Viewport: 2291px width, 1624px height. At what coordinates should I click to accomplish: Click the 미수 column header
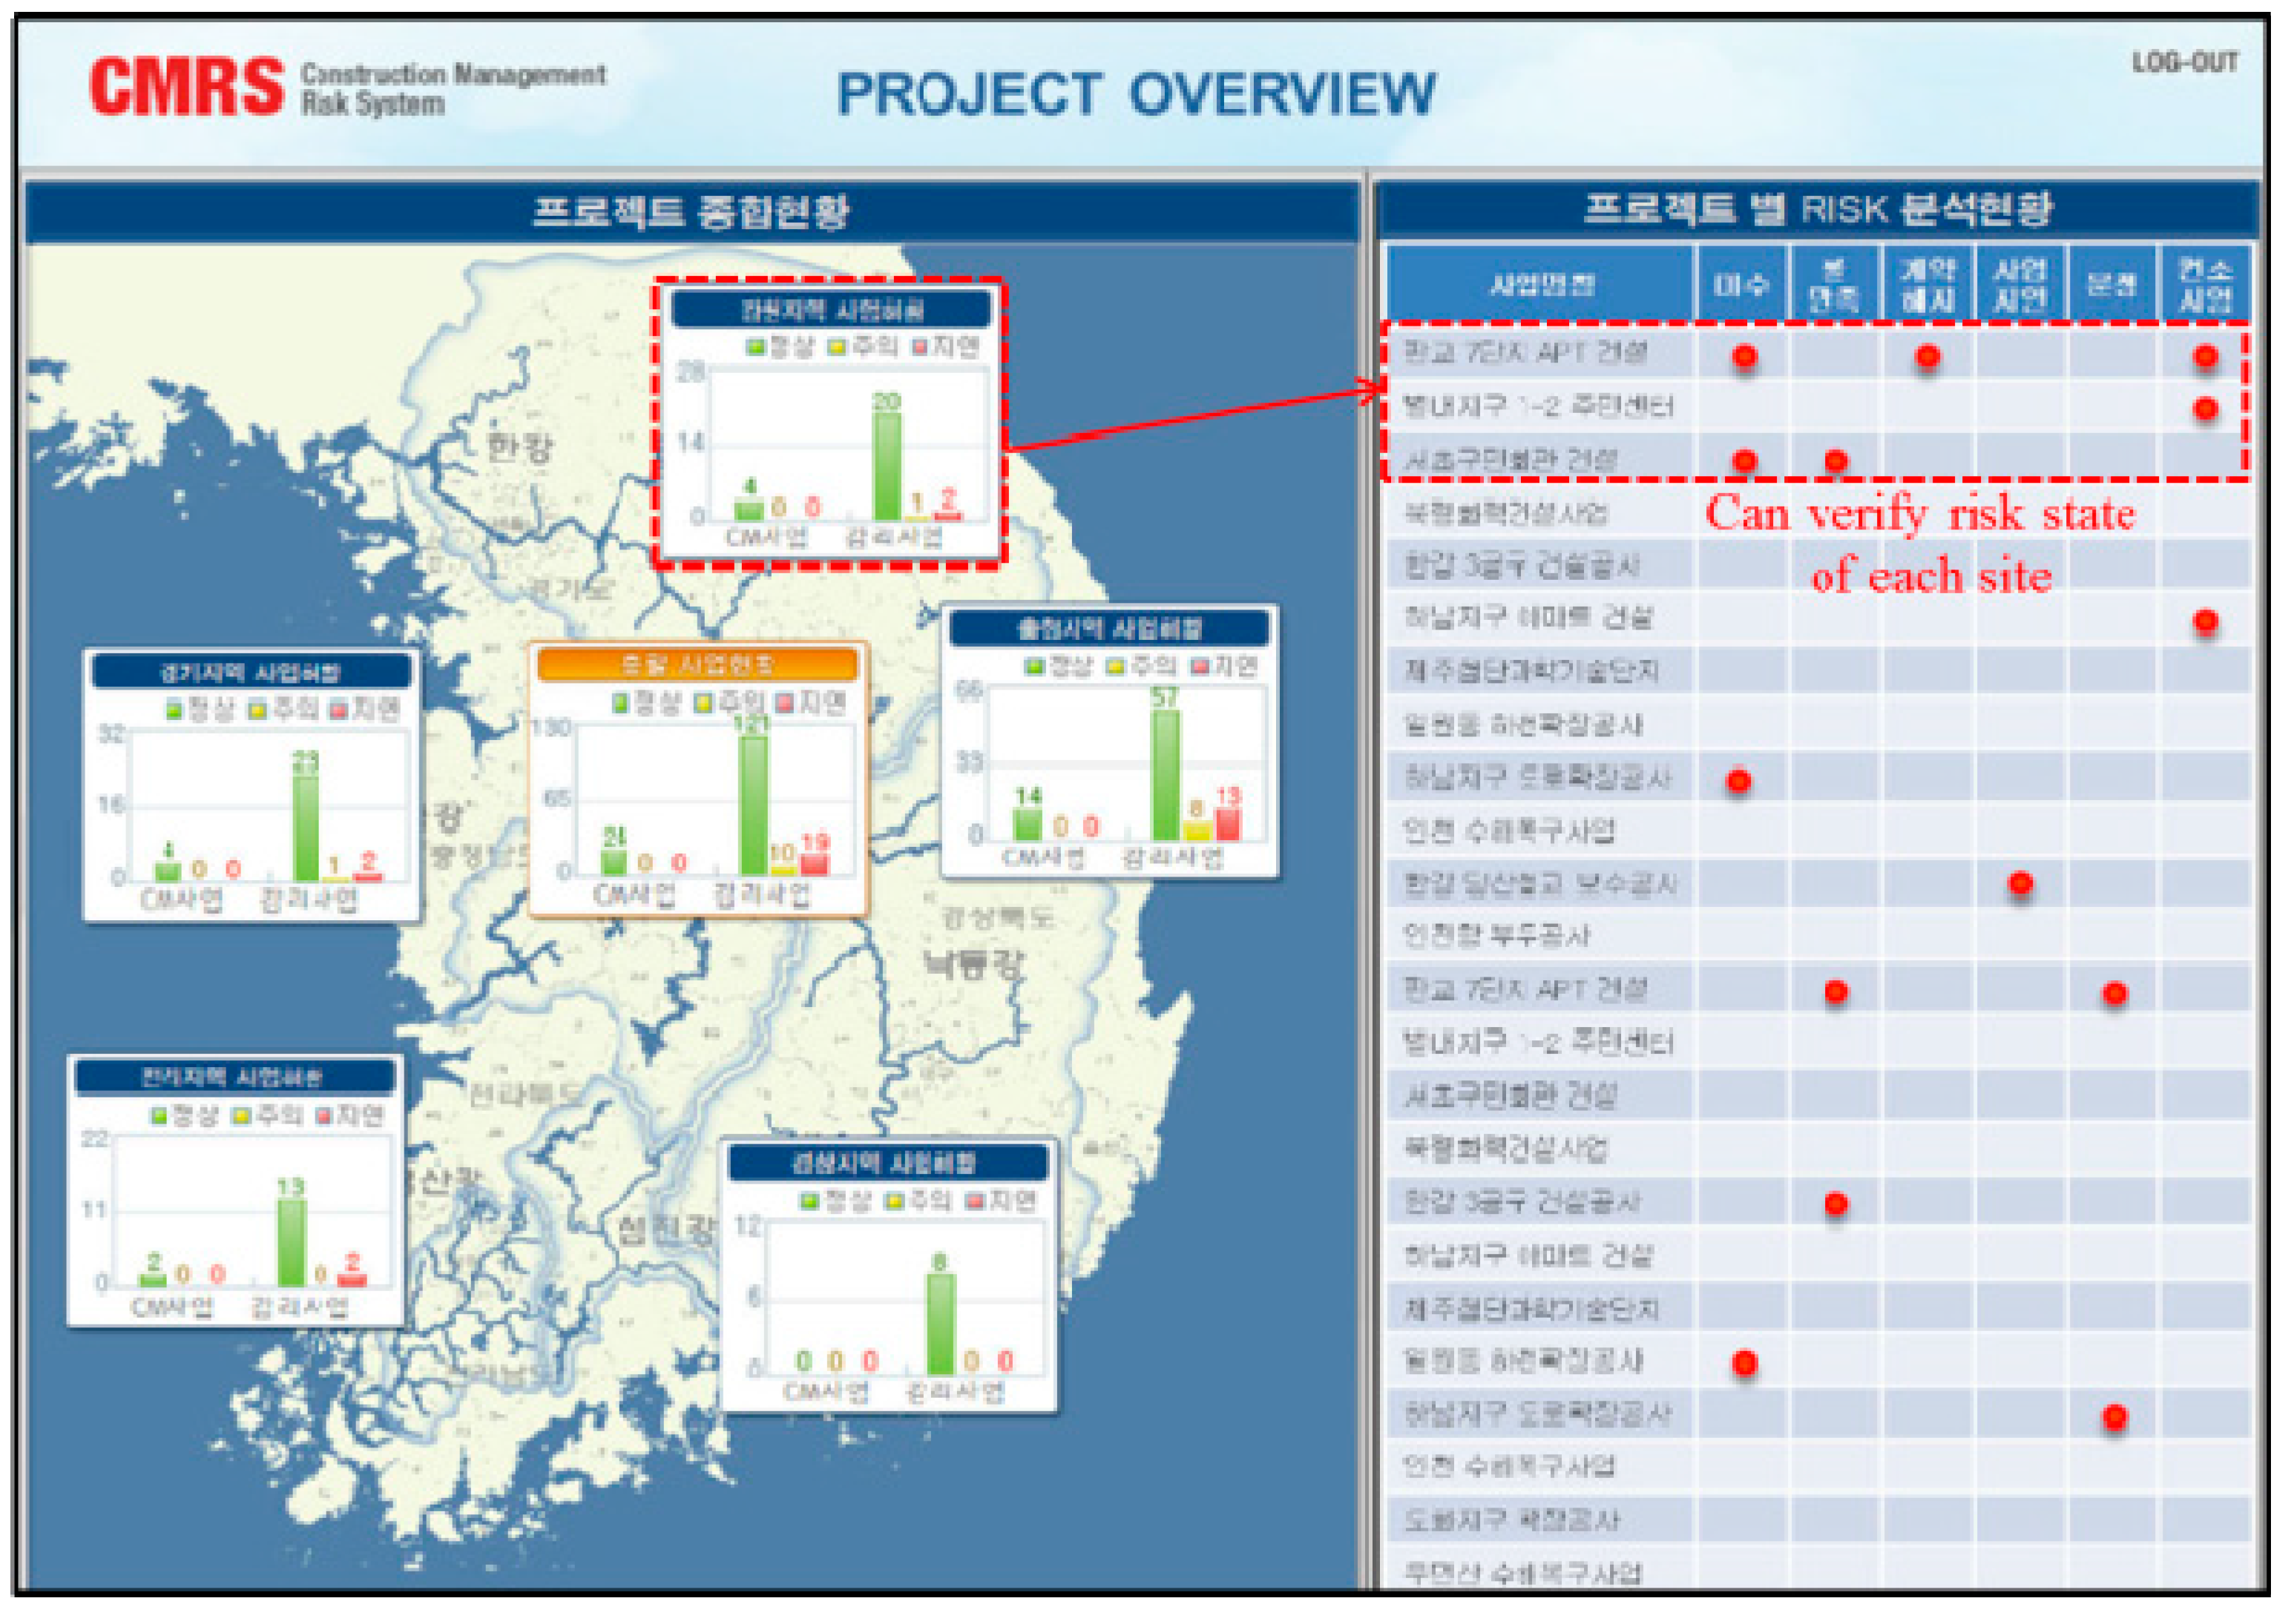click(1741, 284)
